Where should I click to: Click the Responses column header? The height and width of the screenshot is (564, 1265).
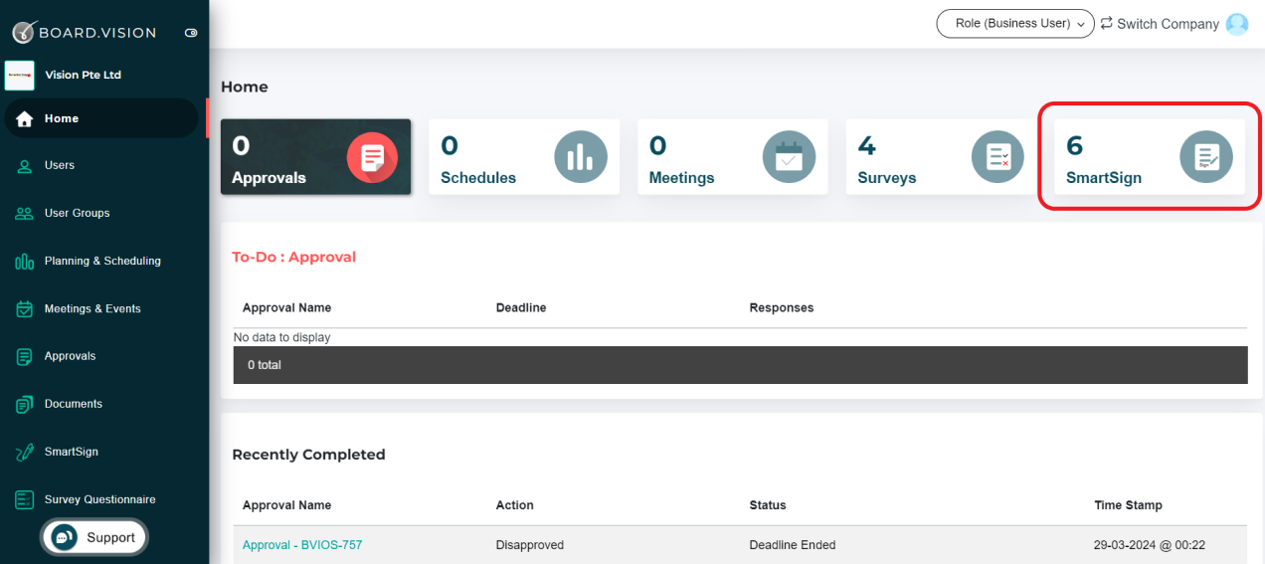(x=782, y=308)
